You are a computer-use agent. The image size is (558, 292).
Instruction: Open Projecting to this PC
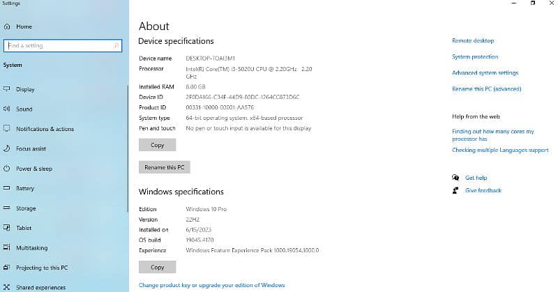42,268
